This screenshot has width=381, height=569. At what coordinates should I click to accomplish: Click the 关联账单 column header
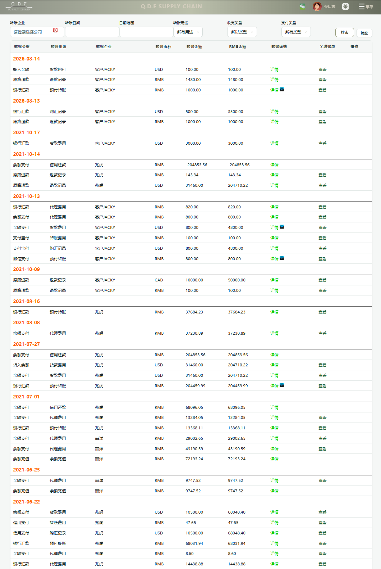coord(327,47)
